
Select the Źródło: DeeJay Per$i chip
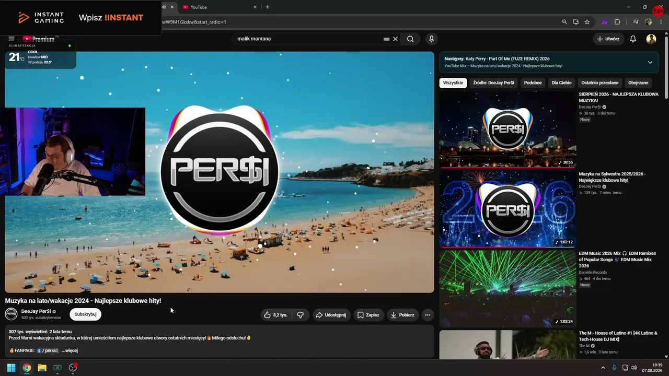[493, 83]
